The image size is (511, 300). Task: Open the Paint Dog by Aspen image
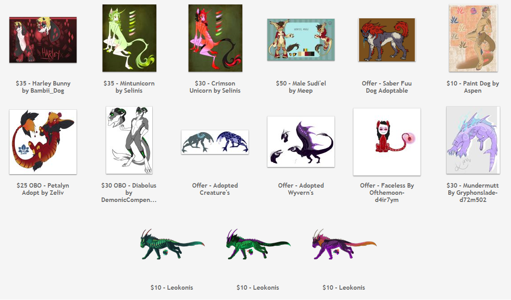click(473, 38)
